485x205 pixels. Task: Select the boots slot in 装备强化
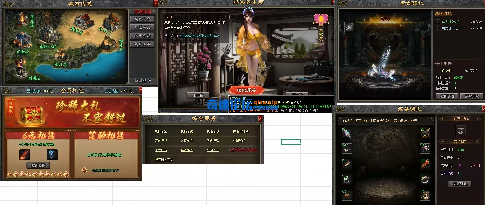[x=425, y=195]
